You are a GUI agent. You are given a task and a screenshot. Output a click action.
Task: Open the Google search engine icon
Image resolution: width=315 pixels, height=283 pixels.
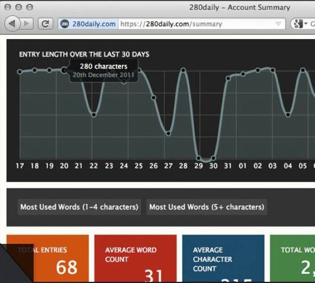(298, 24)
